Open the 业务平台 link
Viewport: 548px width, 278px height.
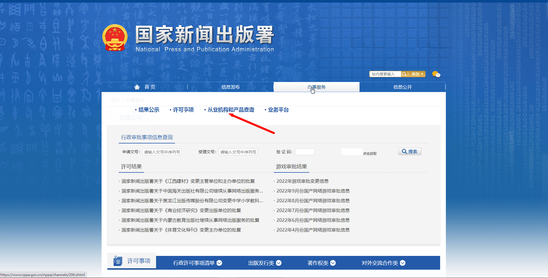[x=278, y=110]
